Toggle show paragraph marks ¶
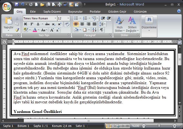Screen dimensions: 183x129 [x=102, y=30]
